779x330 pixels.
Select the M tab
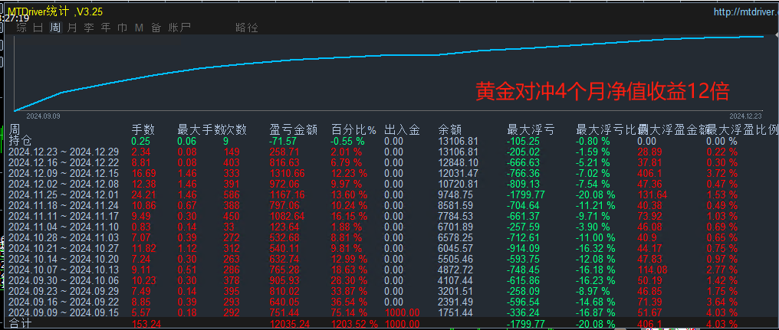[x=139, y=28]
